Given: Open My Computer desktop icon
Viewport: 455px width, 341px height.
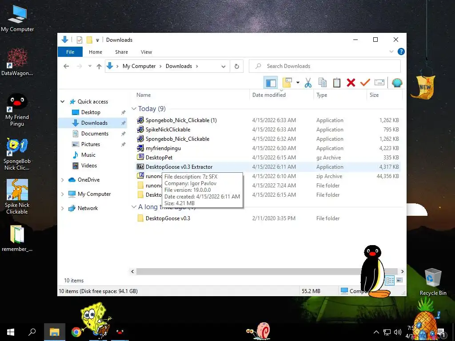Looking at the screenshot, I should coord(17,18).
